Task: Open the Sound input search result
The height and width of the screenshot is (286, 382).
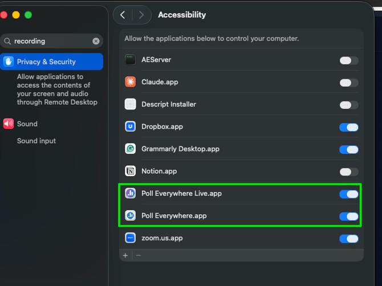Action: click(x=36, y=141)
